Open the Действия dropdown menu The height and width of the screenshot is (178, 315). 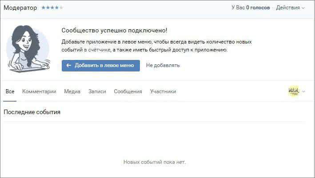tap(290, 8)
